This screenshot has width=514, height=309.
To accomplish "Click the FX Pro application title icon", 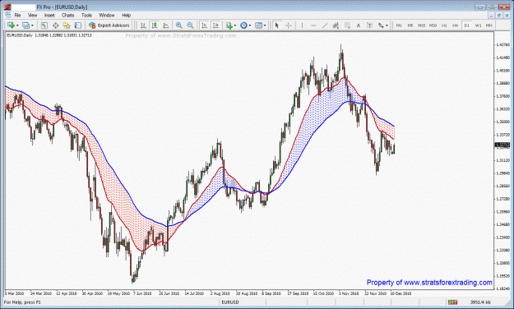I will point(7,7).
